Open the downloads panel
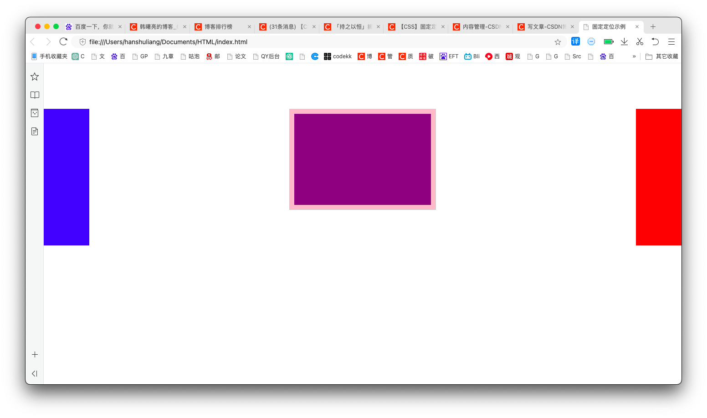The height and width of the screenshot is (418, 707). click(624, 41)
